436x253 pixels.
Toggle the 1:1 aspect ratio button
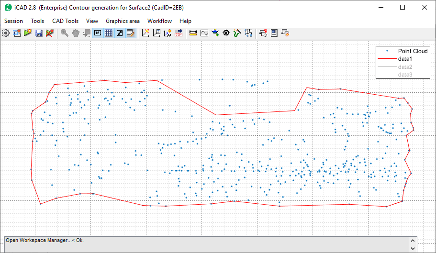[x=98, y=33]
